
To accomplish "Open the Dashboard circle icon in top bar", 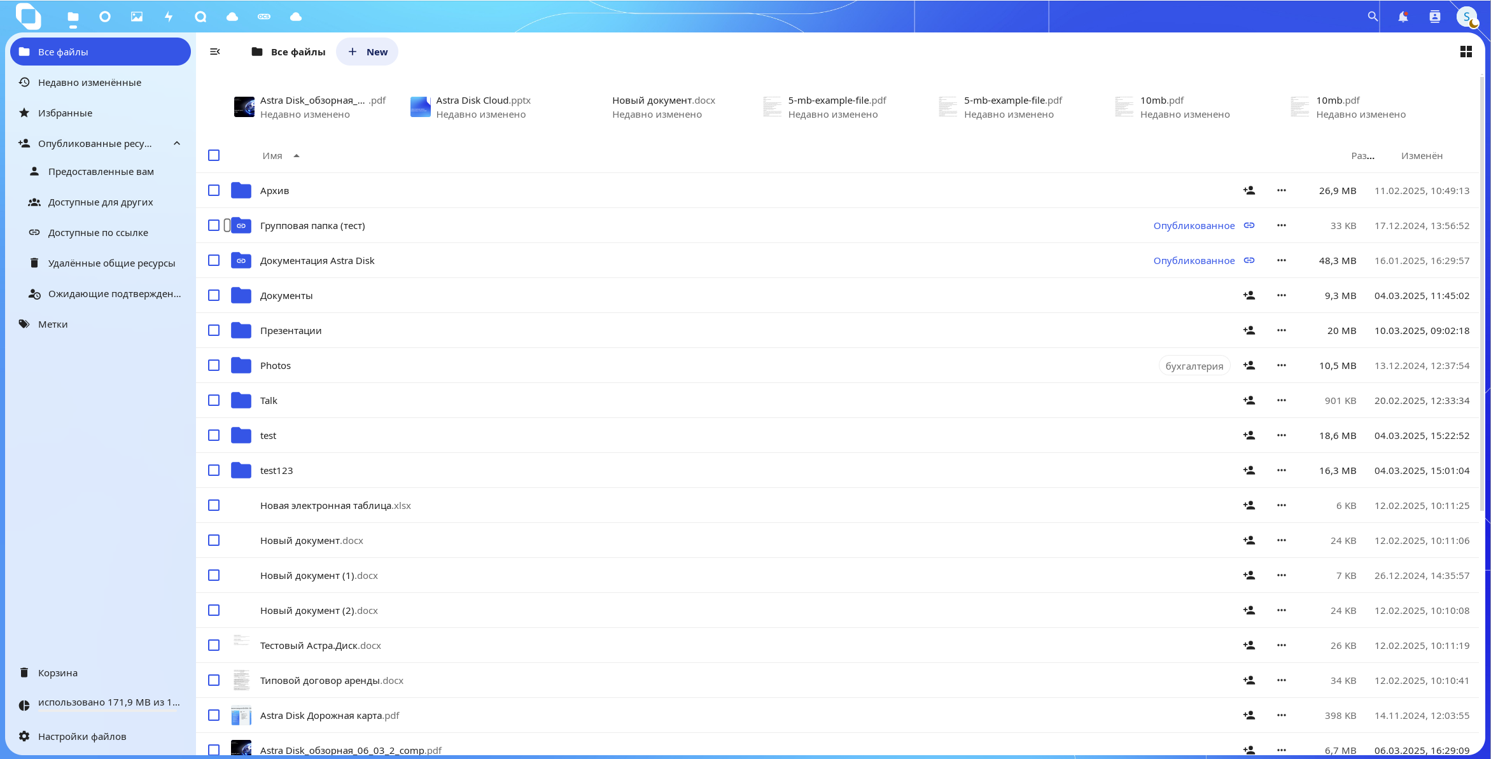I will point(105,17).
